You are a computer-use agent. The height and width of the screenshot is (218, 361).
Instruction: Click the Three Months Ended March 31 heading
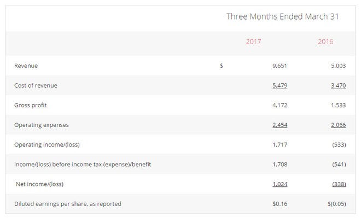[x=282, y=16]
